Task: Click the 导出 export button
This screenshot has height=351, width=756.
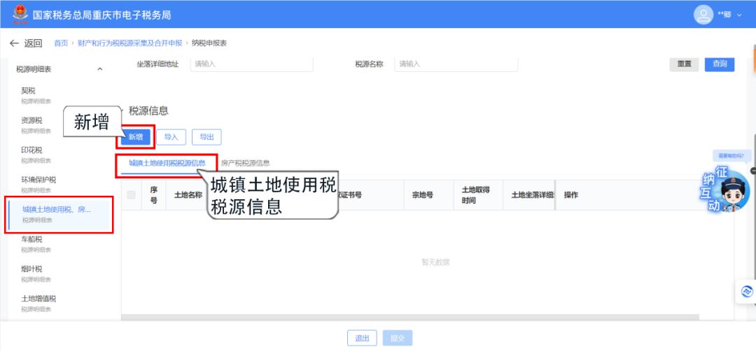Action: tap(206, 137)
